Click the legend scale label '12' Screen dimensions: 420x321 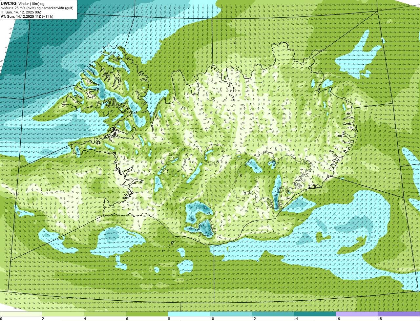coord(254,319)
